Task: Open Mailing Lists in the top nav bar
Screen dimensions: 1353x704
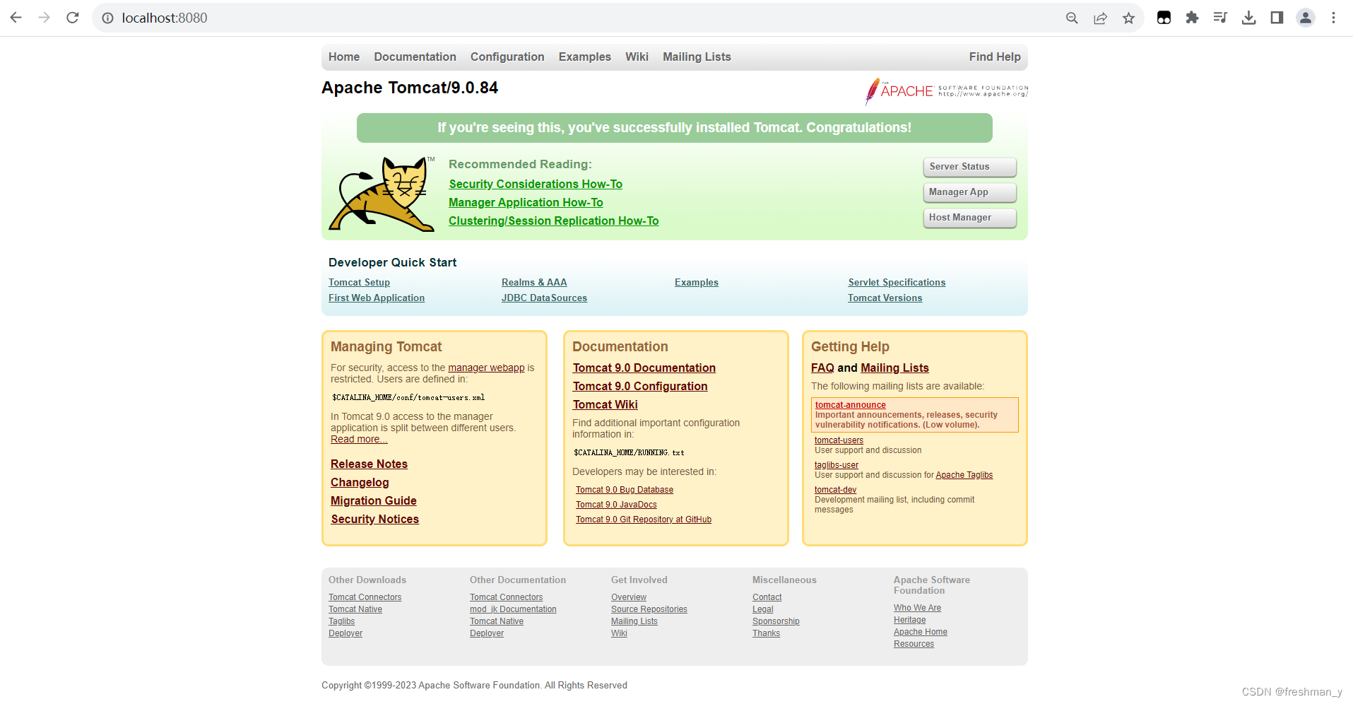Action: click(x=697, y=57)
